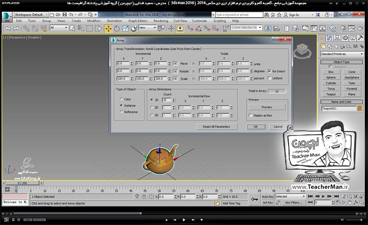Open the Selected key filter dropdown
This screenshot has height=225, width=368.
pyautogui.click(x=290, y=196)
